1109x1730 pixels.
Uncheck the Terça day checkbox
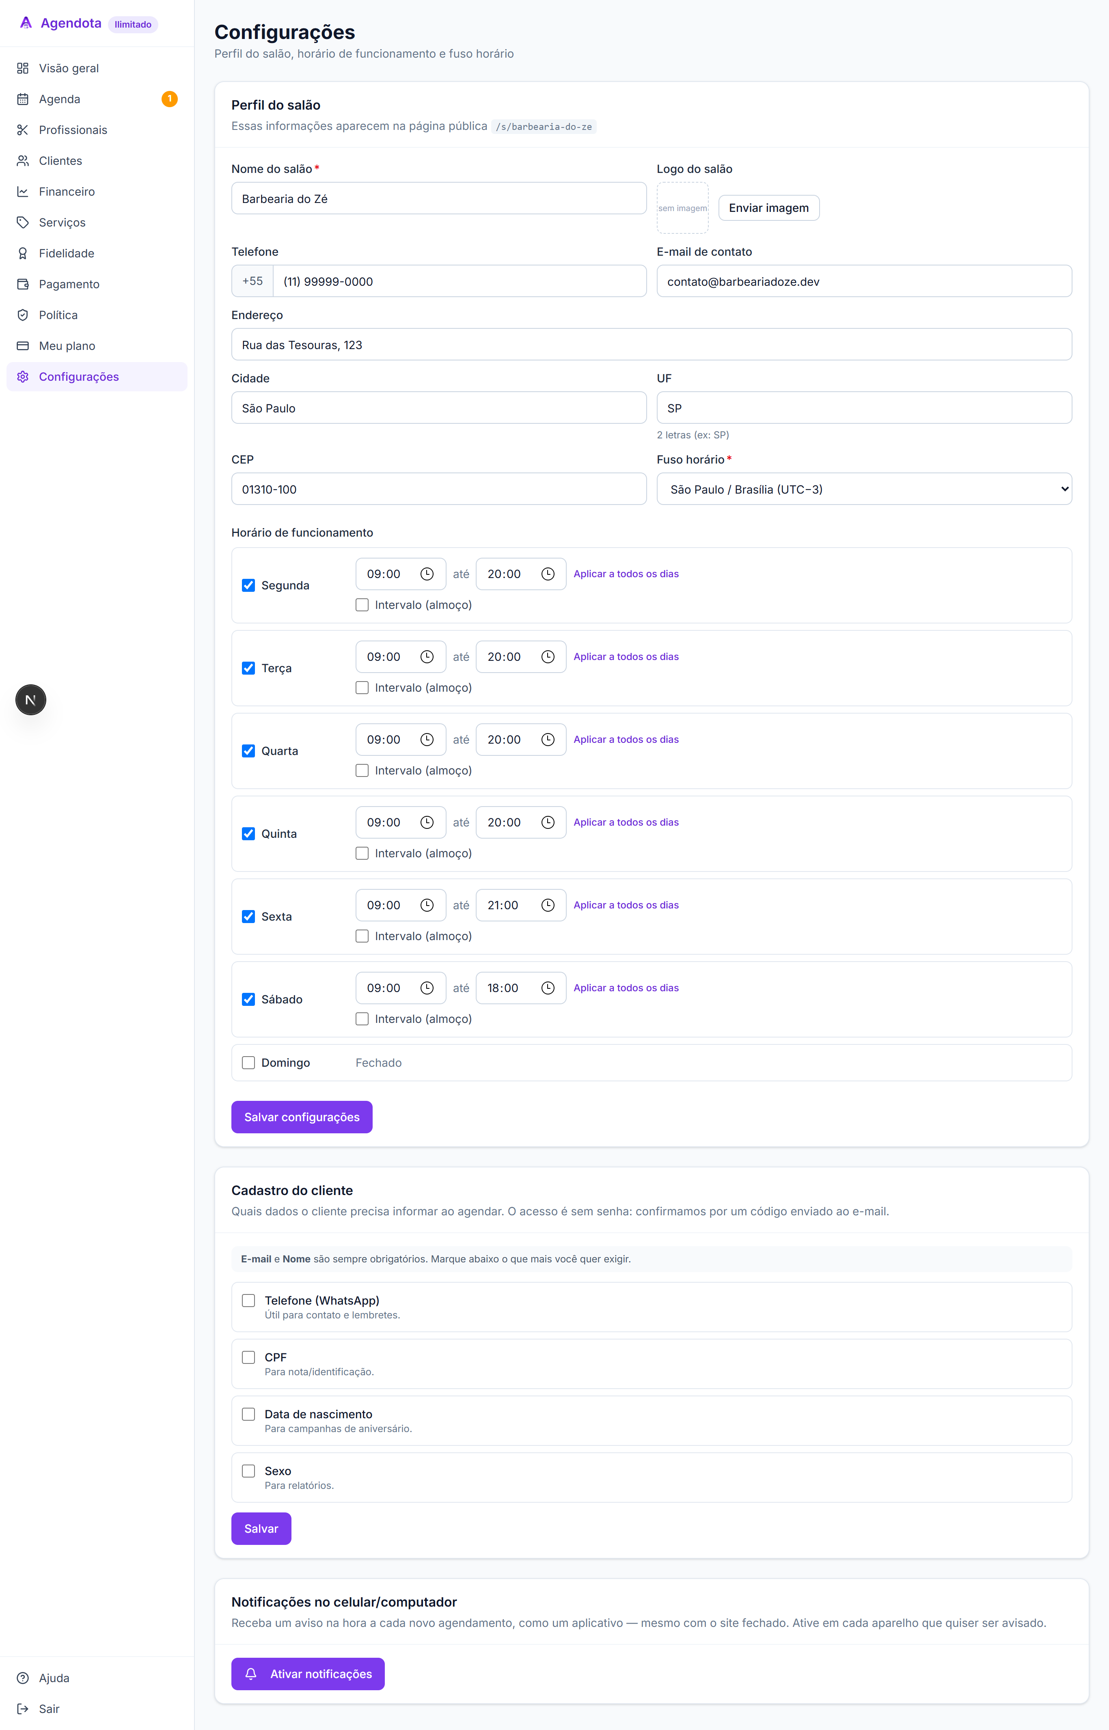pos(248,668)
